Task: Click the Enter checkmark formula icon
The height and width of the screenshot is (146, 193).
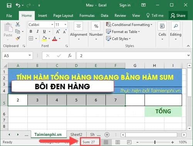Action: (x=59, y=56)
